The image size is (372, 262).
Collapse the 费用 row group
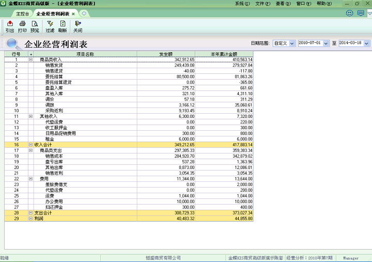31,179
